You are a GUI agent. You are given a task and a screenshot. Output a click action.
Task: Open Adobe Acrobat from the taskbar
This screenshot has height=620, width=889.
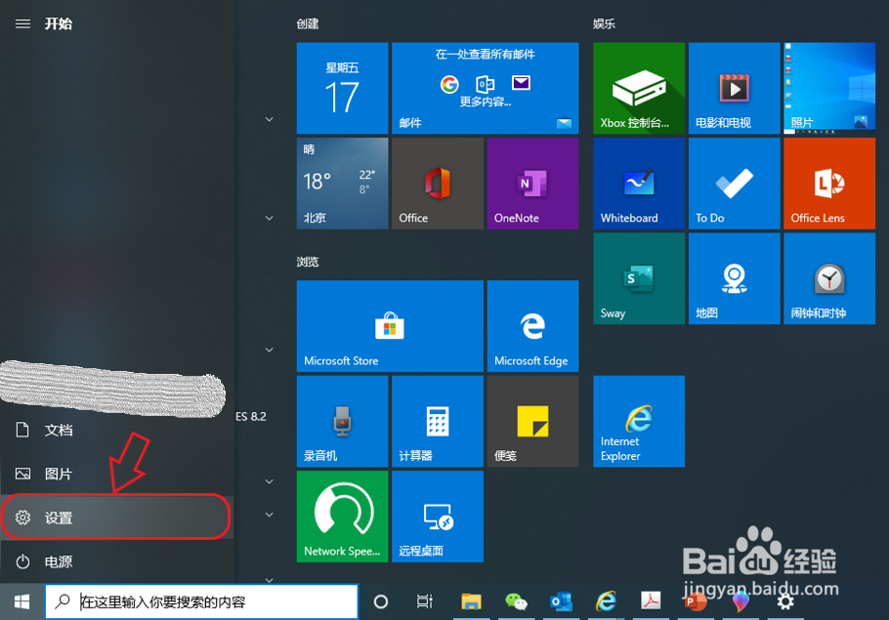pyautogui.click(x=651, y=601)
